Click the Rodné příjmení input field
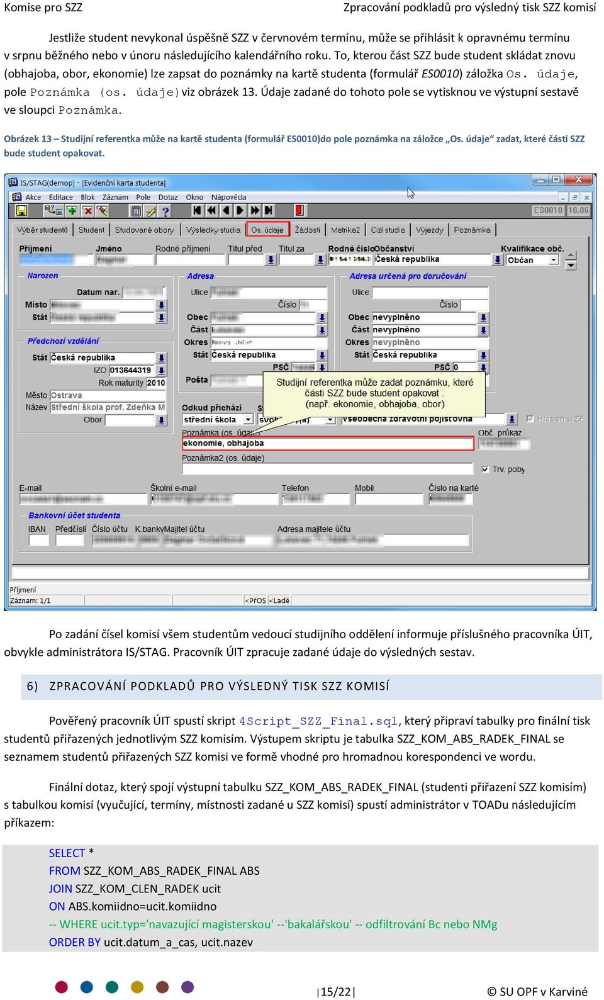 tap(189, 259)
